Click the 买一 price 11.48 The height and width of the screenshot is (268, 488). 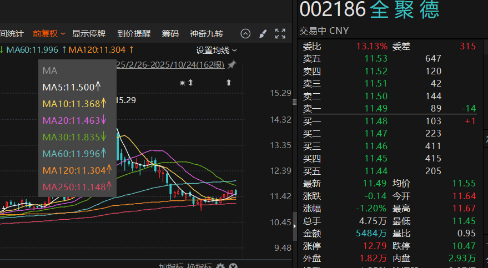[x=376, y=121]
